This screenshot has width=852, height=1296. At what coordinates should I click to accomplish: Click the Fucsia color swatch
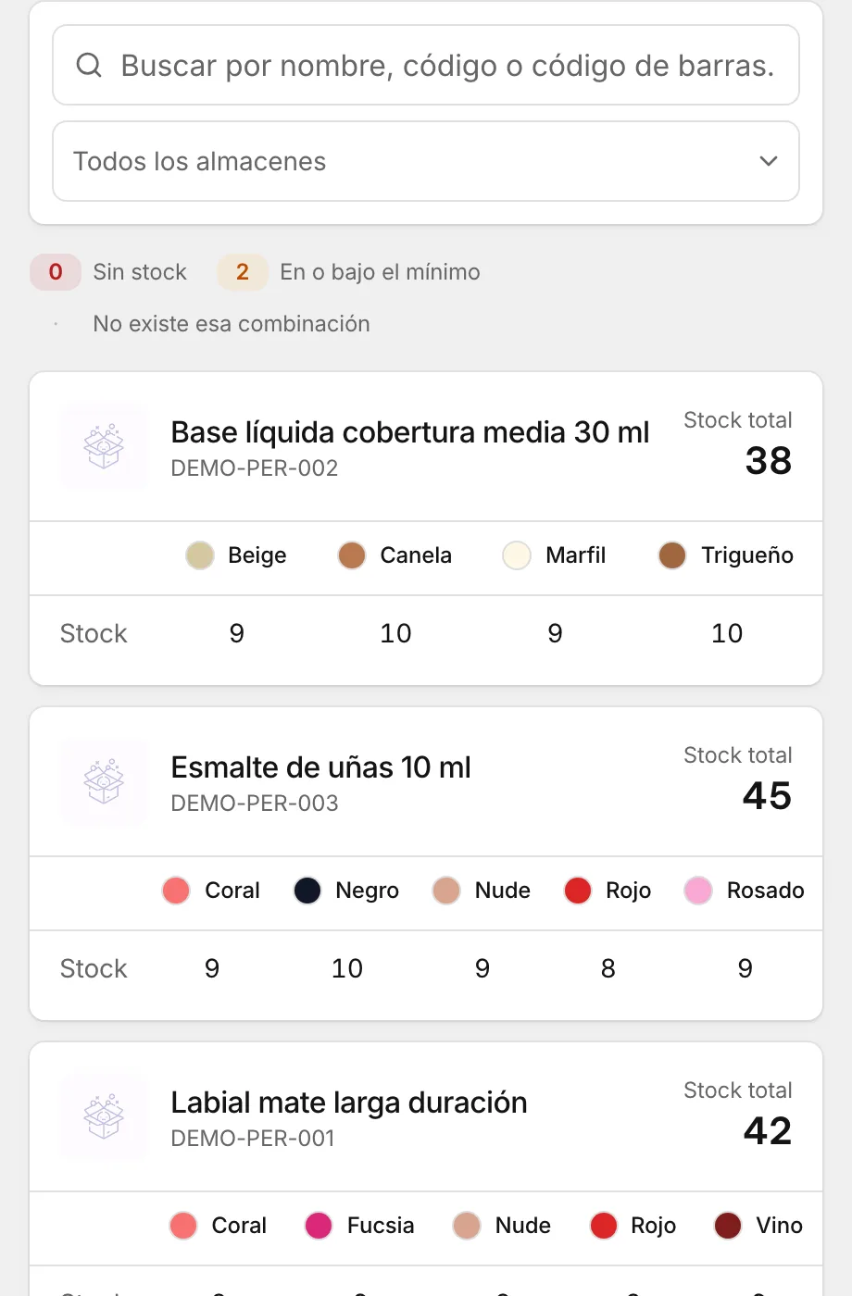tap(319, 1226)
